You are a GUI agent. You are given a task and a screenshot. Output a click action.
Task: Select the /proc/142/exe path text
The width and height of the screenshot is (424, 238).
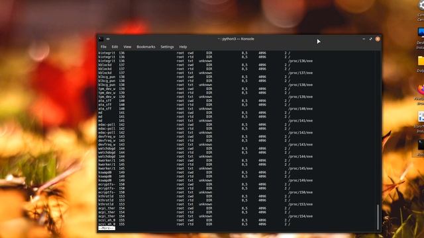point(300,132)
